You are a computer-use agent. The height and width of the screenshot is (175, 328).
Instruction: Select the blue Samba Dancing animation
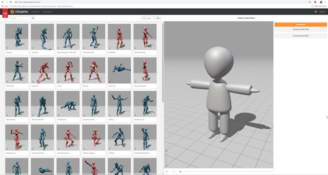[94, 37]
